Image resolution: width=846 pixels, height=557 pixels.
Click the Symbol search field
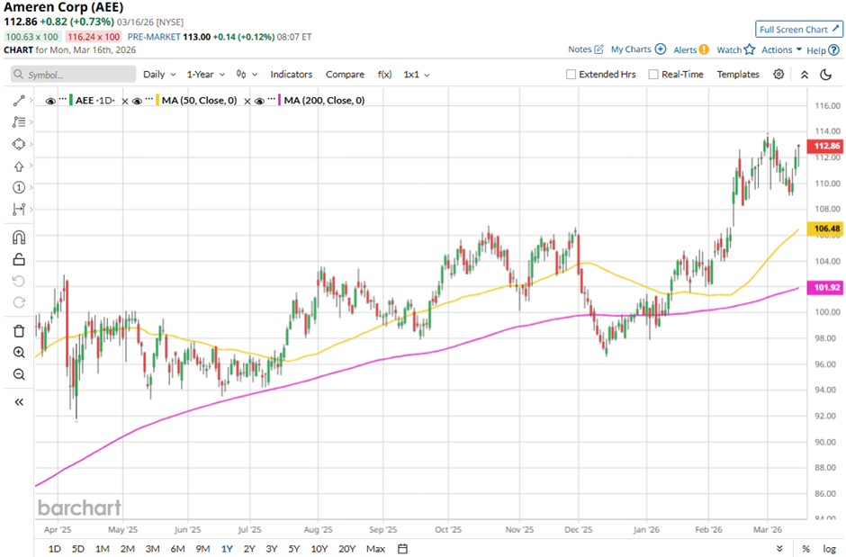tap(72, 75)
